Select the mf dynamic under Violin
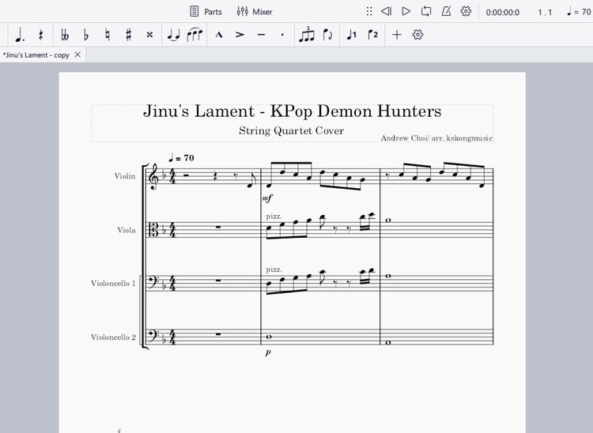 267,198
